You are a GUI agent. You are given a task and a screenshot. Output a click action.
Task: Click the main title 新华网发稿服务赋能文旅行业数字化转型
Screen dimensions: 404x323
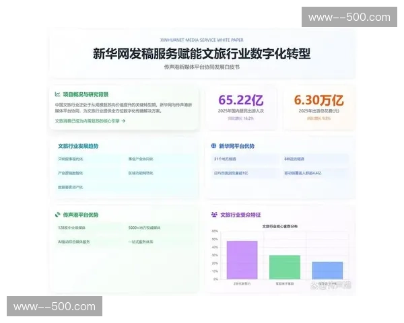pyautogui.click(x=202, y=54)
